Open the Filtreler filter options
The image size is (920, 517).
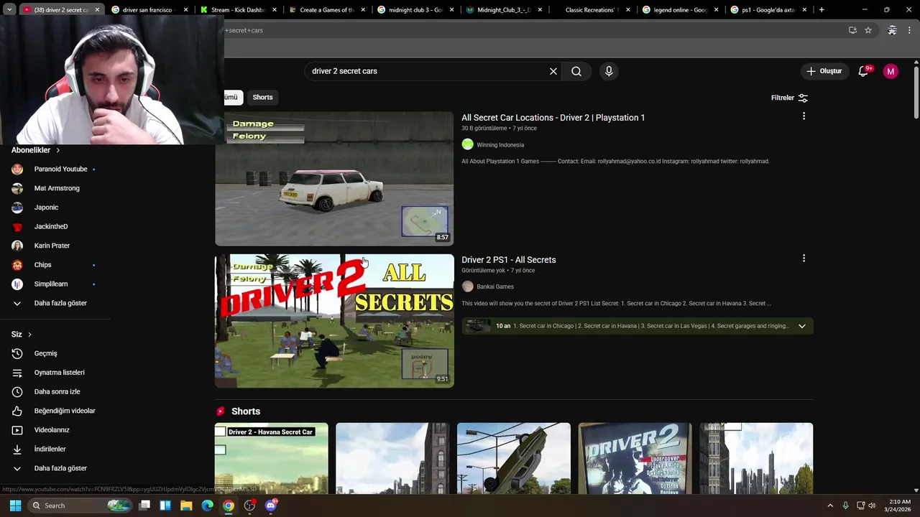pos(789,98)
